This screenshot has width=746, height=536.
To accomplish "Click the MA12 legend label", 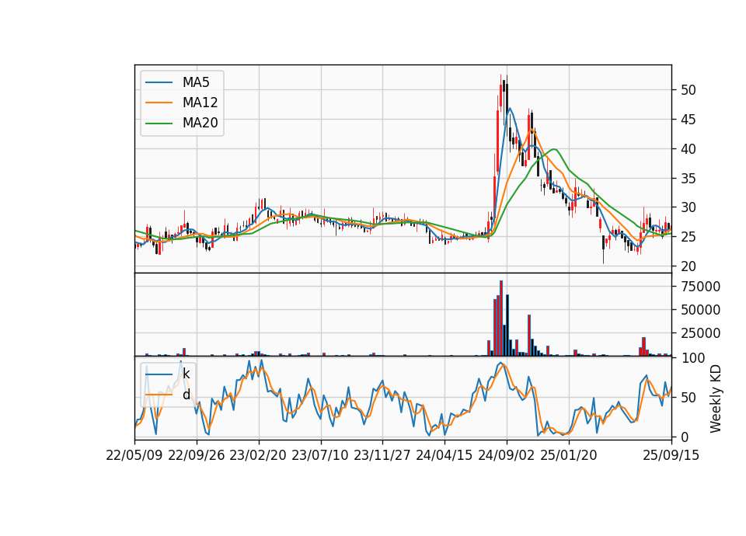I will point(200,103).
